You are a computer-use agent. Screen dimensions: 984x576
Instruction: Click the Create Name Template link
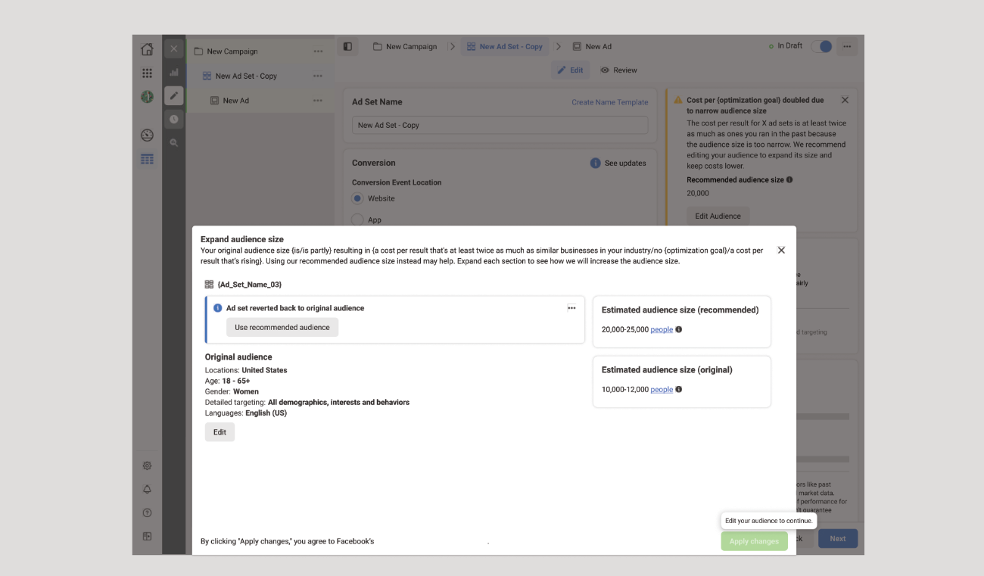[x=609, y=102]
